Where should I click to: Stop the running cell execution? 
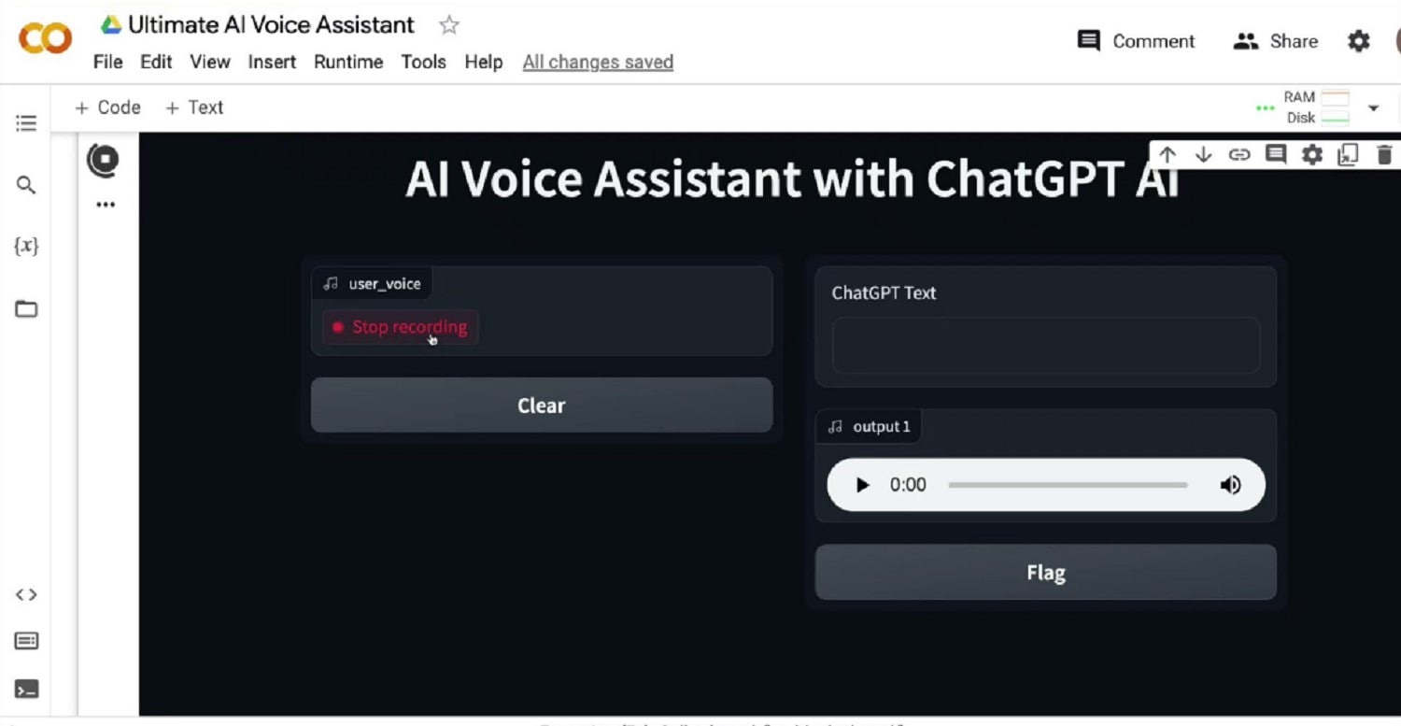click(103, 160)
